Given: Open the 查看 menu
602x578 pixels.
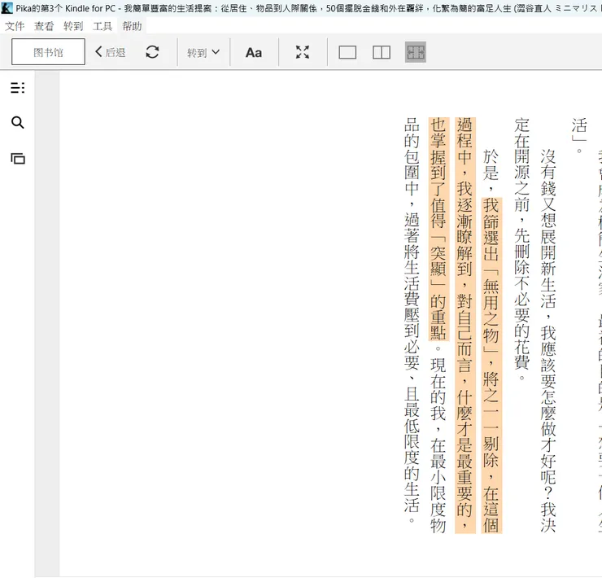Looking at the screenshot, I should 44,26.
